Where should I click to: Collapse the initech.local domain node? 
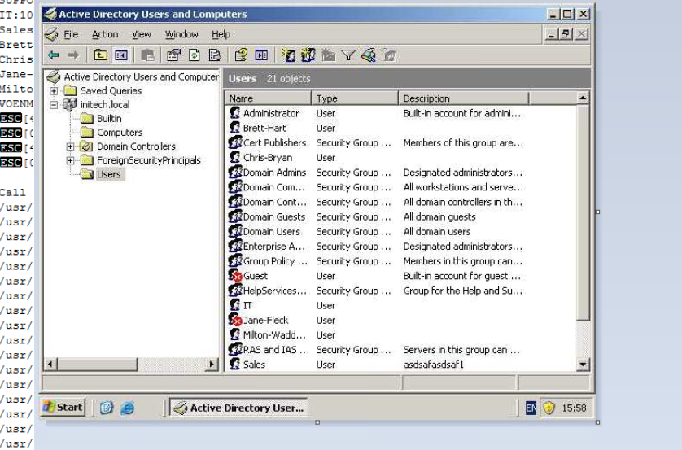point(55,105)
